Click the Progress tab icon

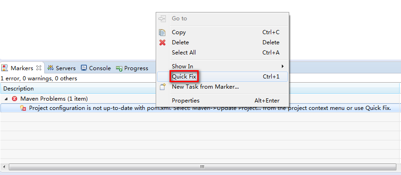pos(119,68)
